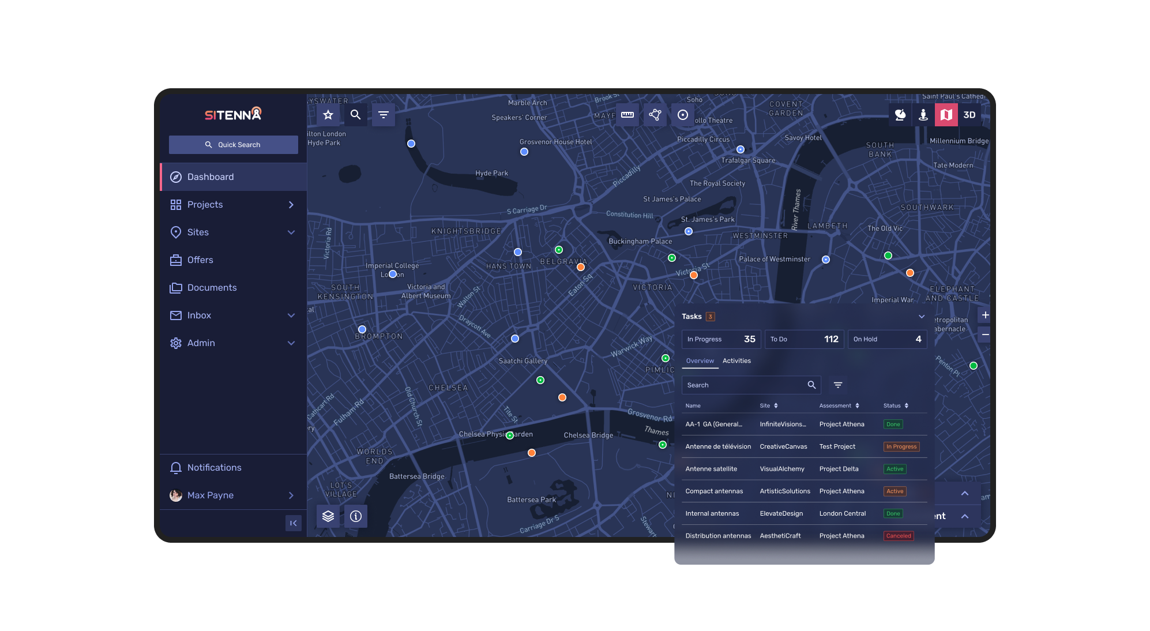Open the map search tool
1150x631 pixels.
356,115
